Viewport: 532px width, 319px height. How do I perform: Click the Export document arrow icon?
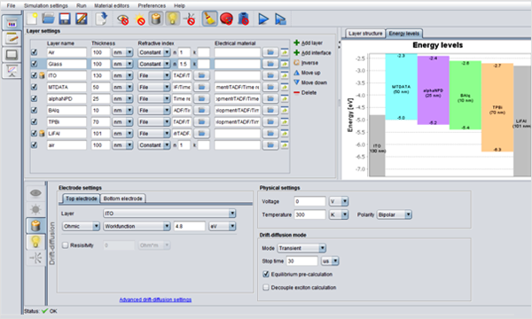tap(101, 19)
